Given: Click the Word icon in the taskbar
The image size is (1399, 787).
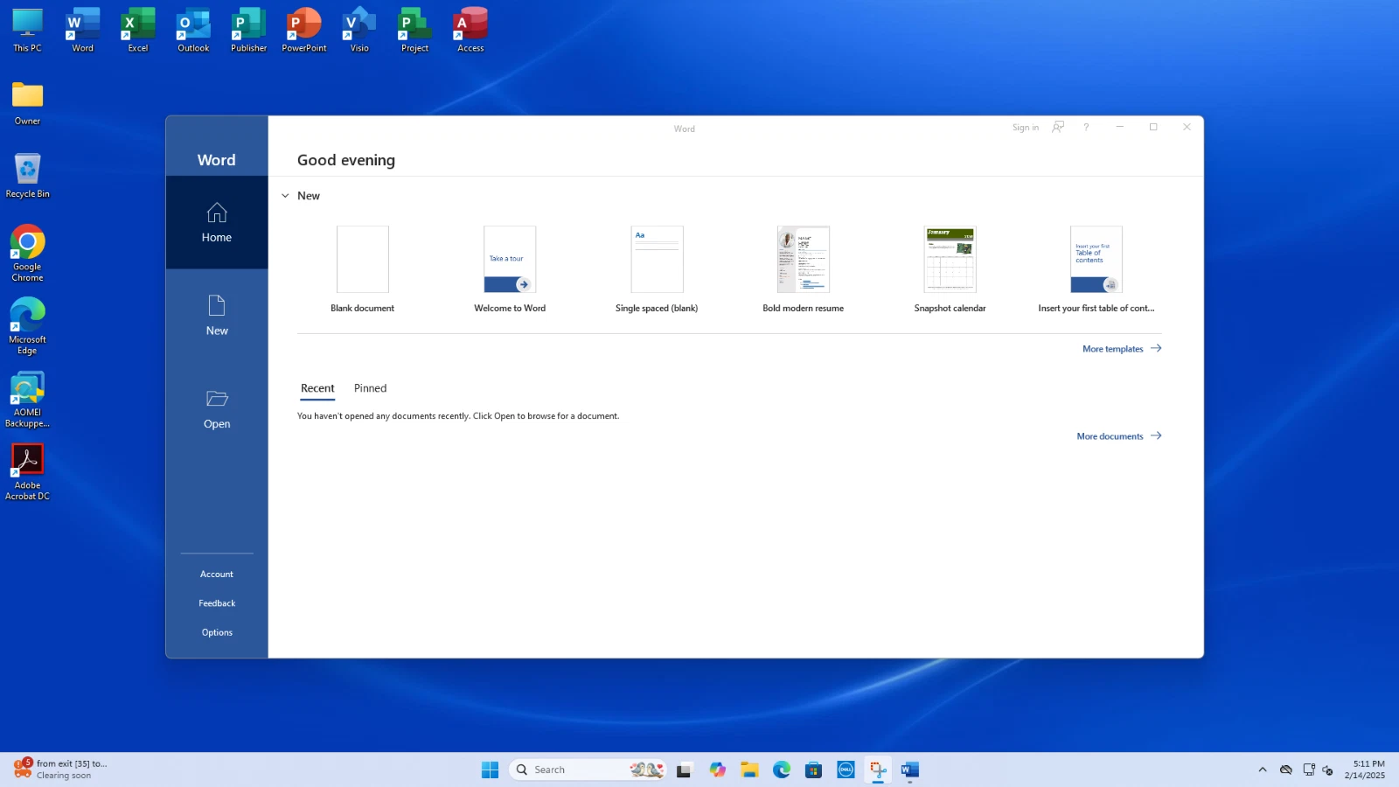Looking at the screenshot, I should (910, 770).
